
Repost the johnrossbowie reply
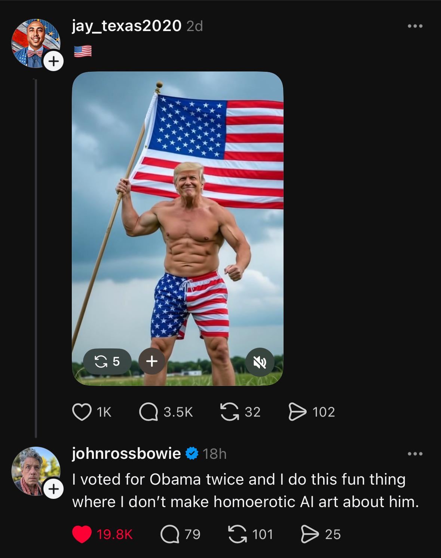click(237, 534)
